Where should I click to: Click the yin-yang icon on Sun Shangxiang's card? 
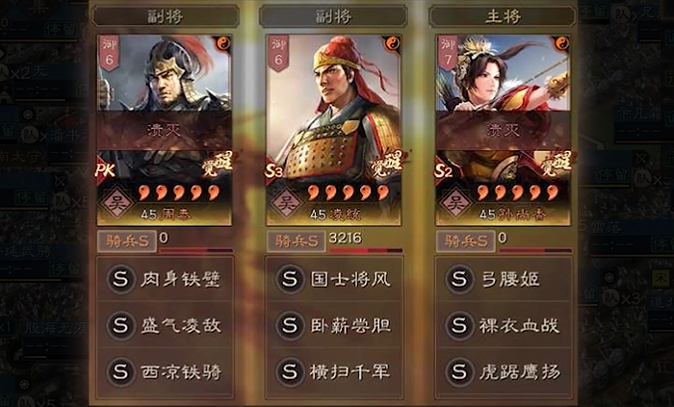[561, 43]
